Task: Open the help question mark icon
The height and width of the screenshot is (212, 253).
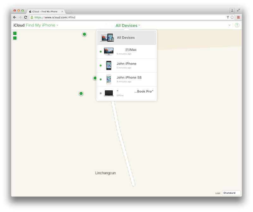Action: pos(237,25)
